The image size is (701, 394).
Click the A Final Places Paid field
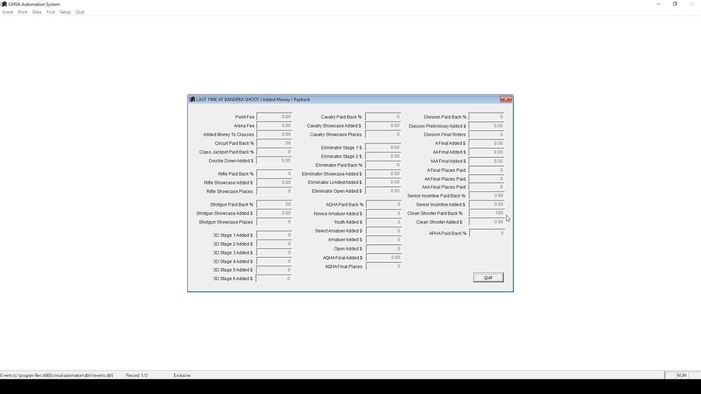[487, 170]
